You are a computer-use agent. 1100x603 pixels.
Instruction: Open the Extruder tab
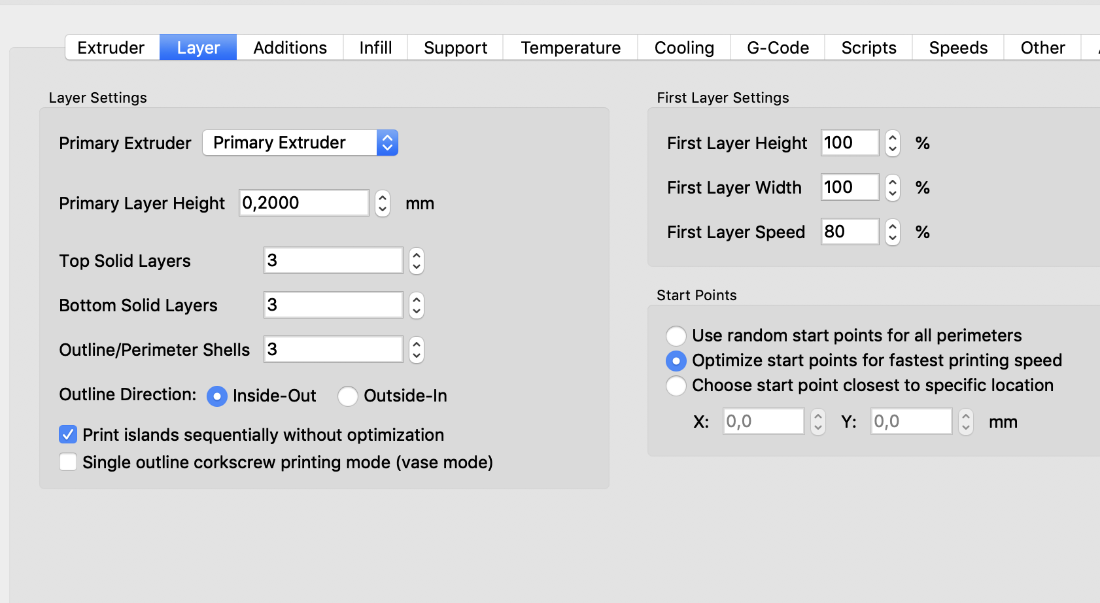click(111, 48)
